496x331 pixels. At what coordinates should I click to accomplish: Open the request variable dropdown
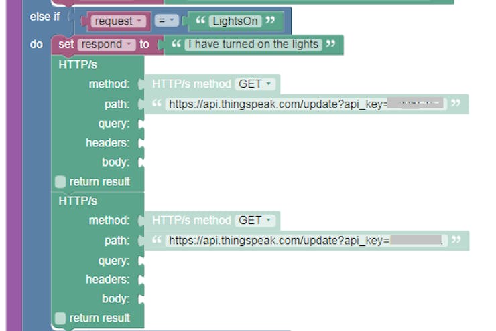pyautogui.click(x=119, y=21)
